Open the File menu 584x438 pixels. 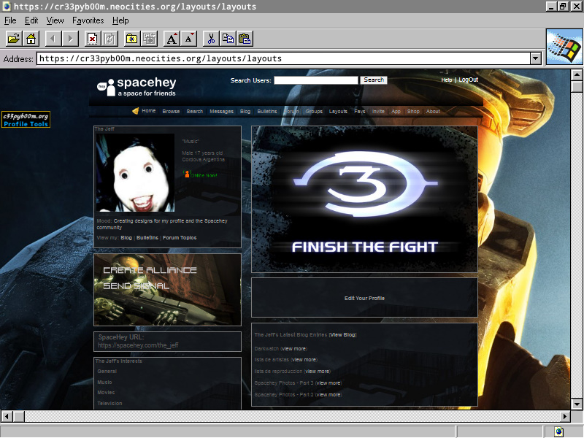[10, 20]
